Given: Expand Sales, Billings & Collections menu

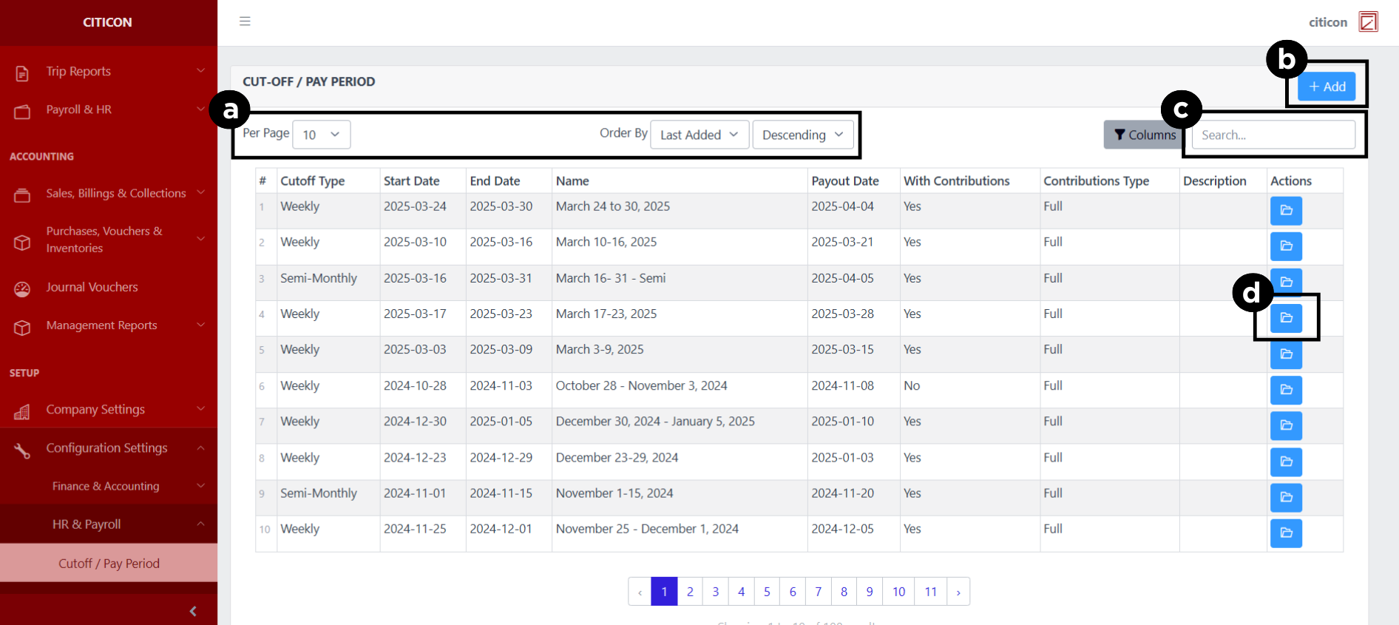Looking at the screenshot, I should pyautogui.click(x=109, y=193).
